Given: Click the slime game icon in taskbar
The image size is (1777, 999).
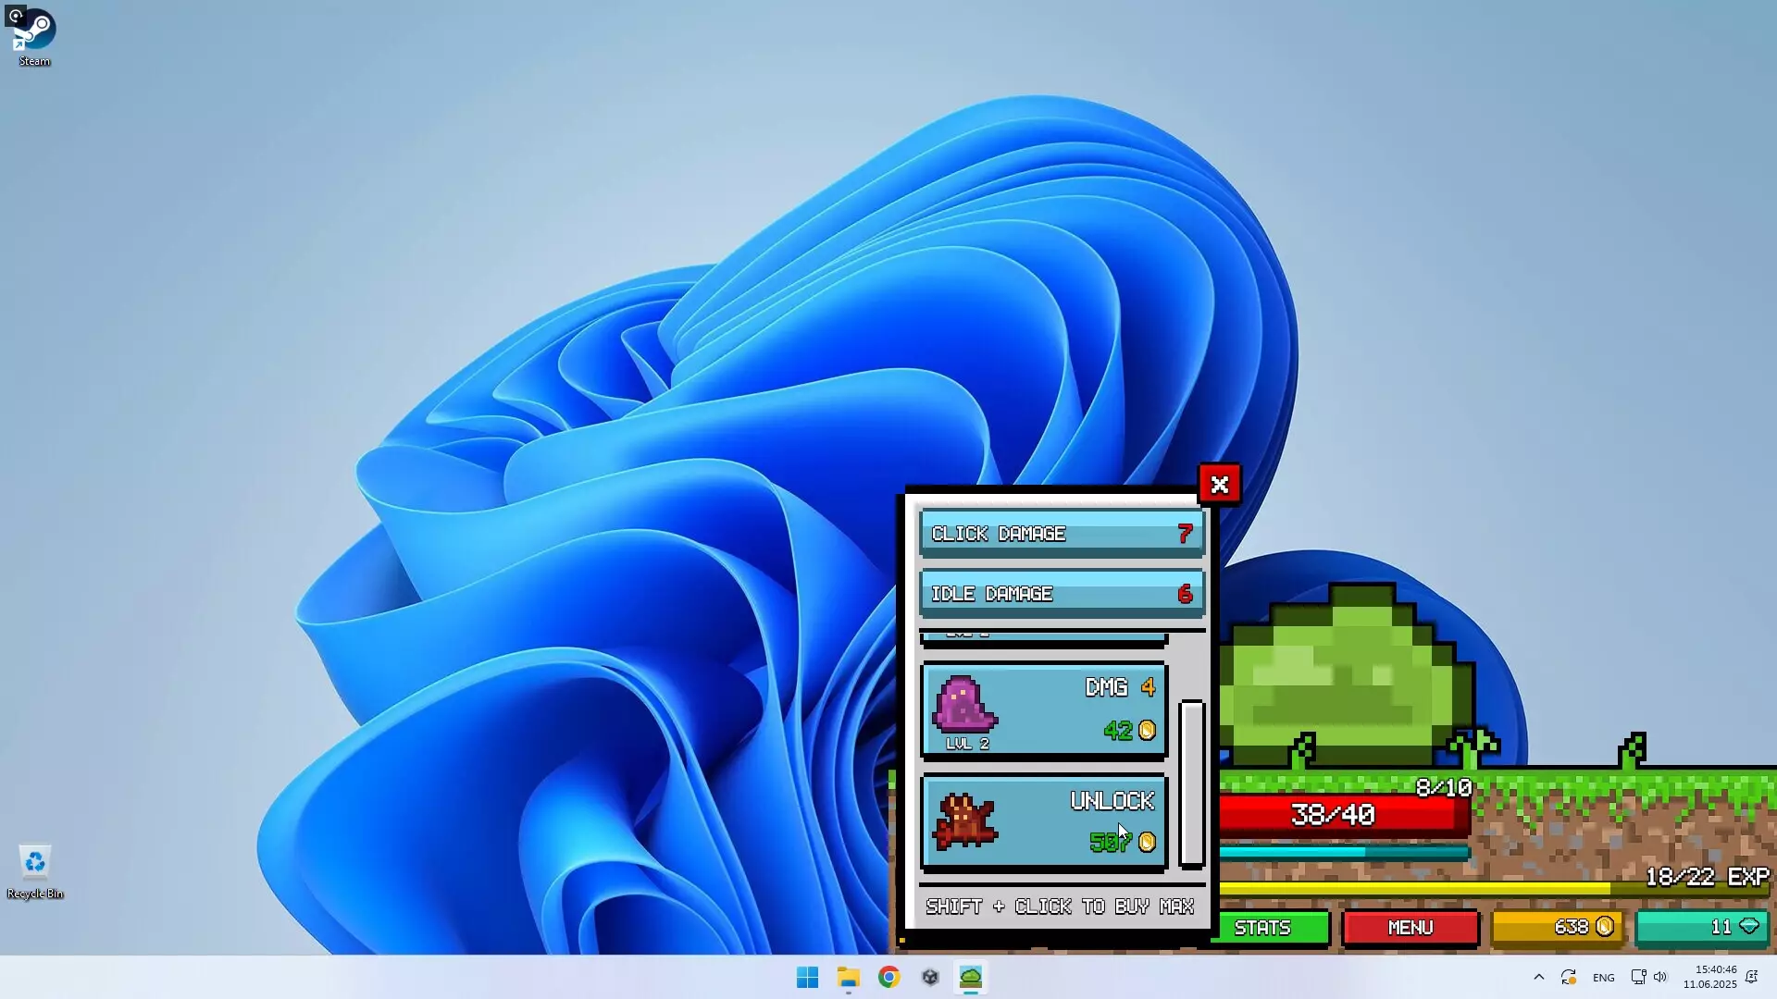Looking at the screenshot, I should [971, 977].
